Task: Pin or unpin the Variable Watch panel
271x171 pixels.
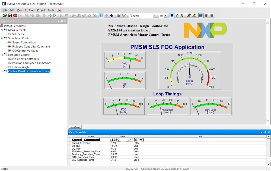Action: (265, 132)
